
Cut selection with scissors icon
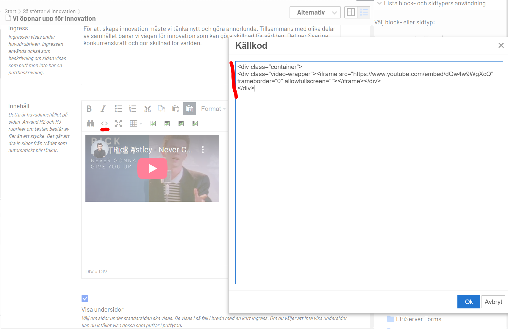click(147, 109)
